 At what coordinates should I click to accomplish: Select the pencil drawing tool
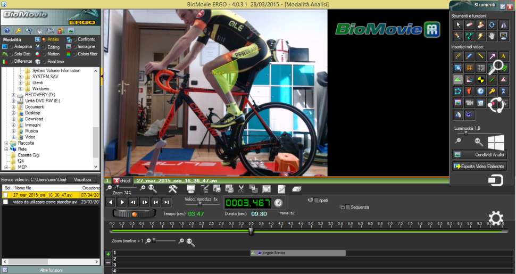458,56
